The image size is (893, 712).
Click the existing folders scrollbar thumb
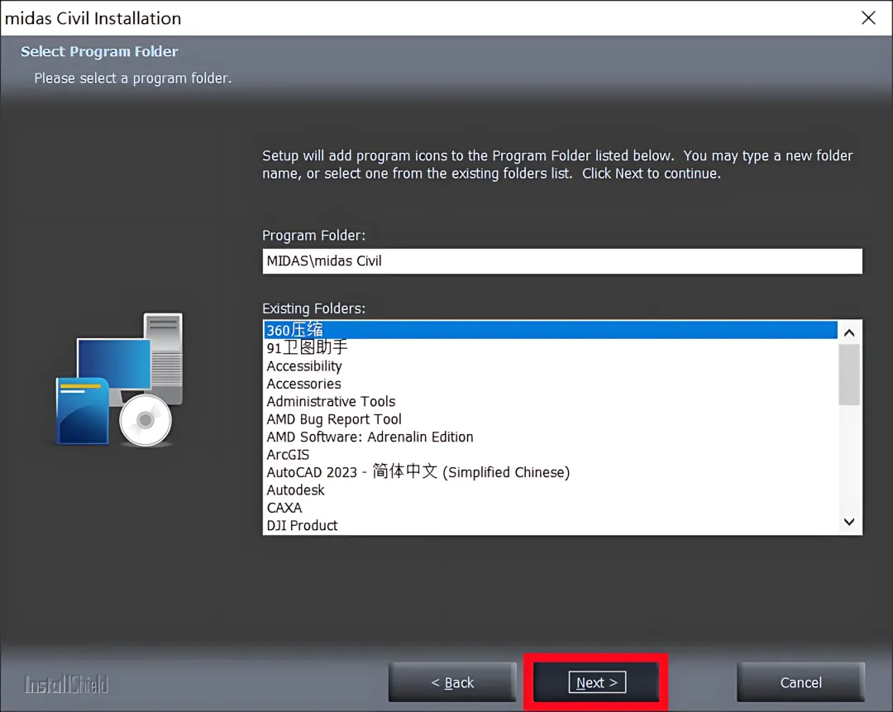(849, 375)
